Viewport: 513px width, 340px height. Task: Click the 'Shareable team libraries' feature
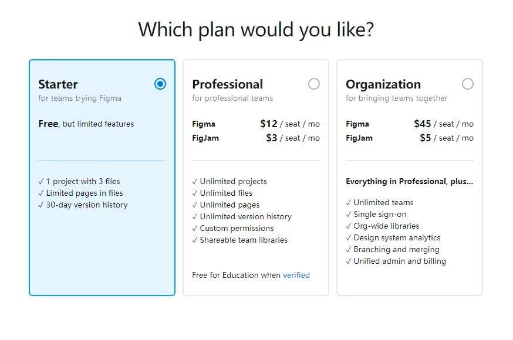(244, 240)
